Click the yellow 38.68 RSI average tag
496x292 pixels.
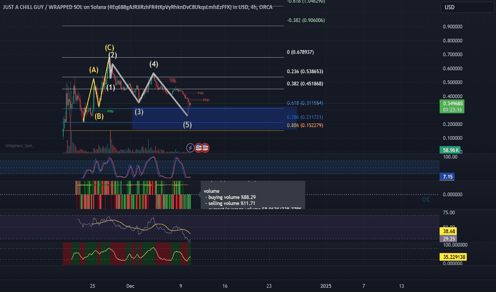[448, 231]
